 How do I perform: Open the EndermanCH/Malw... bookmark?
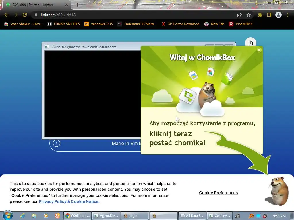click(137, 24)
